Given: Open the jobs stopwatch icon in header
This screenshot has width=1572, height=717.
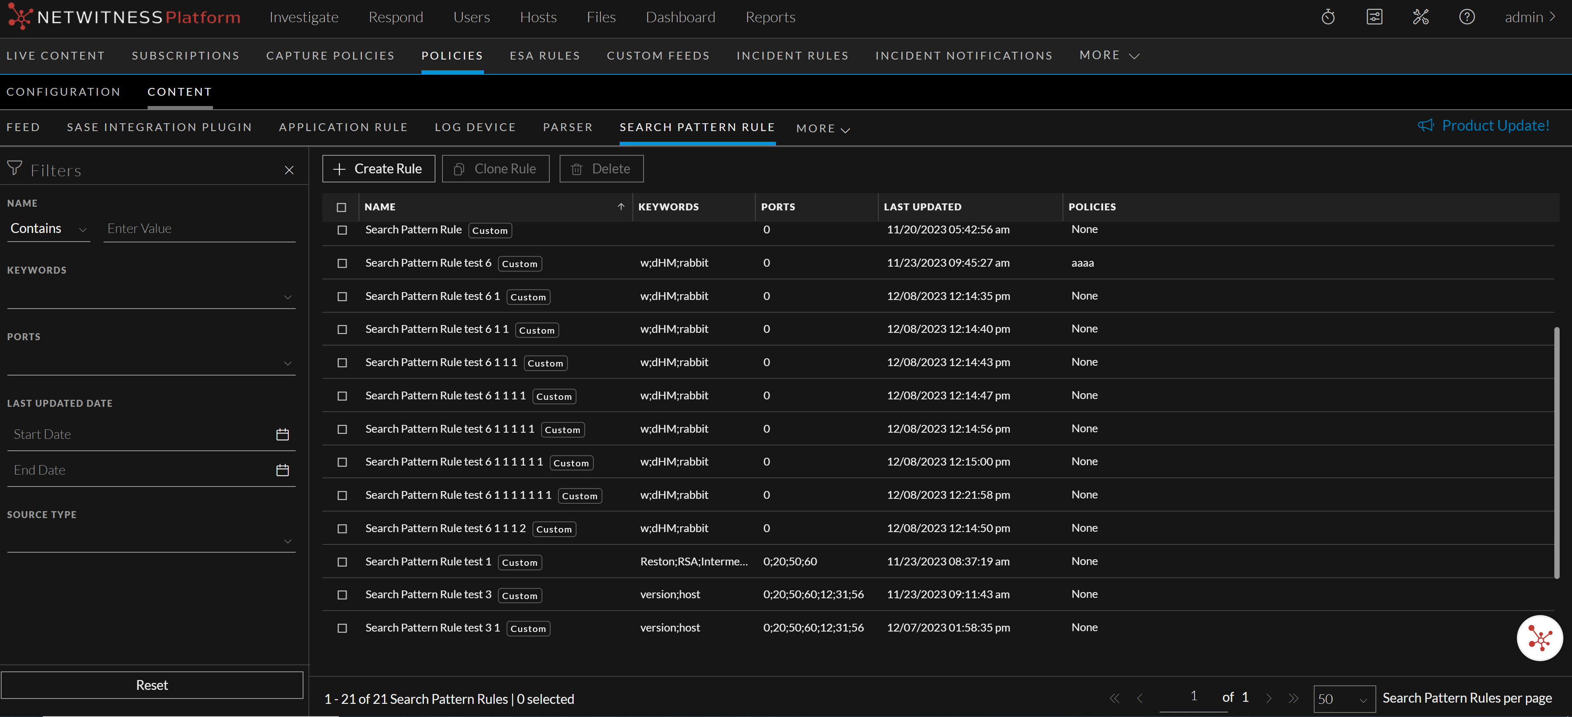Looking at the screenshot, I should (x=1329, y=17).
